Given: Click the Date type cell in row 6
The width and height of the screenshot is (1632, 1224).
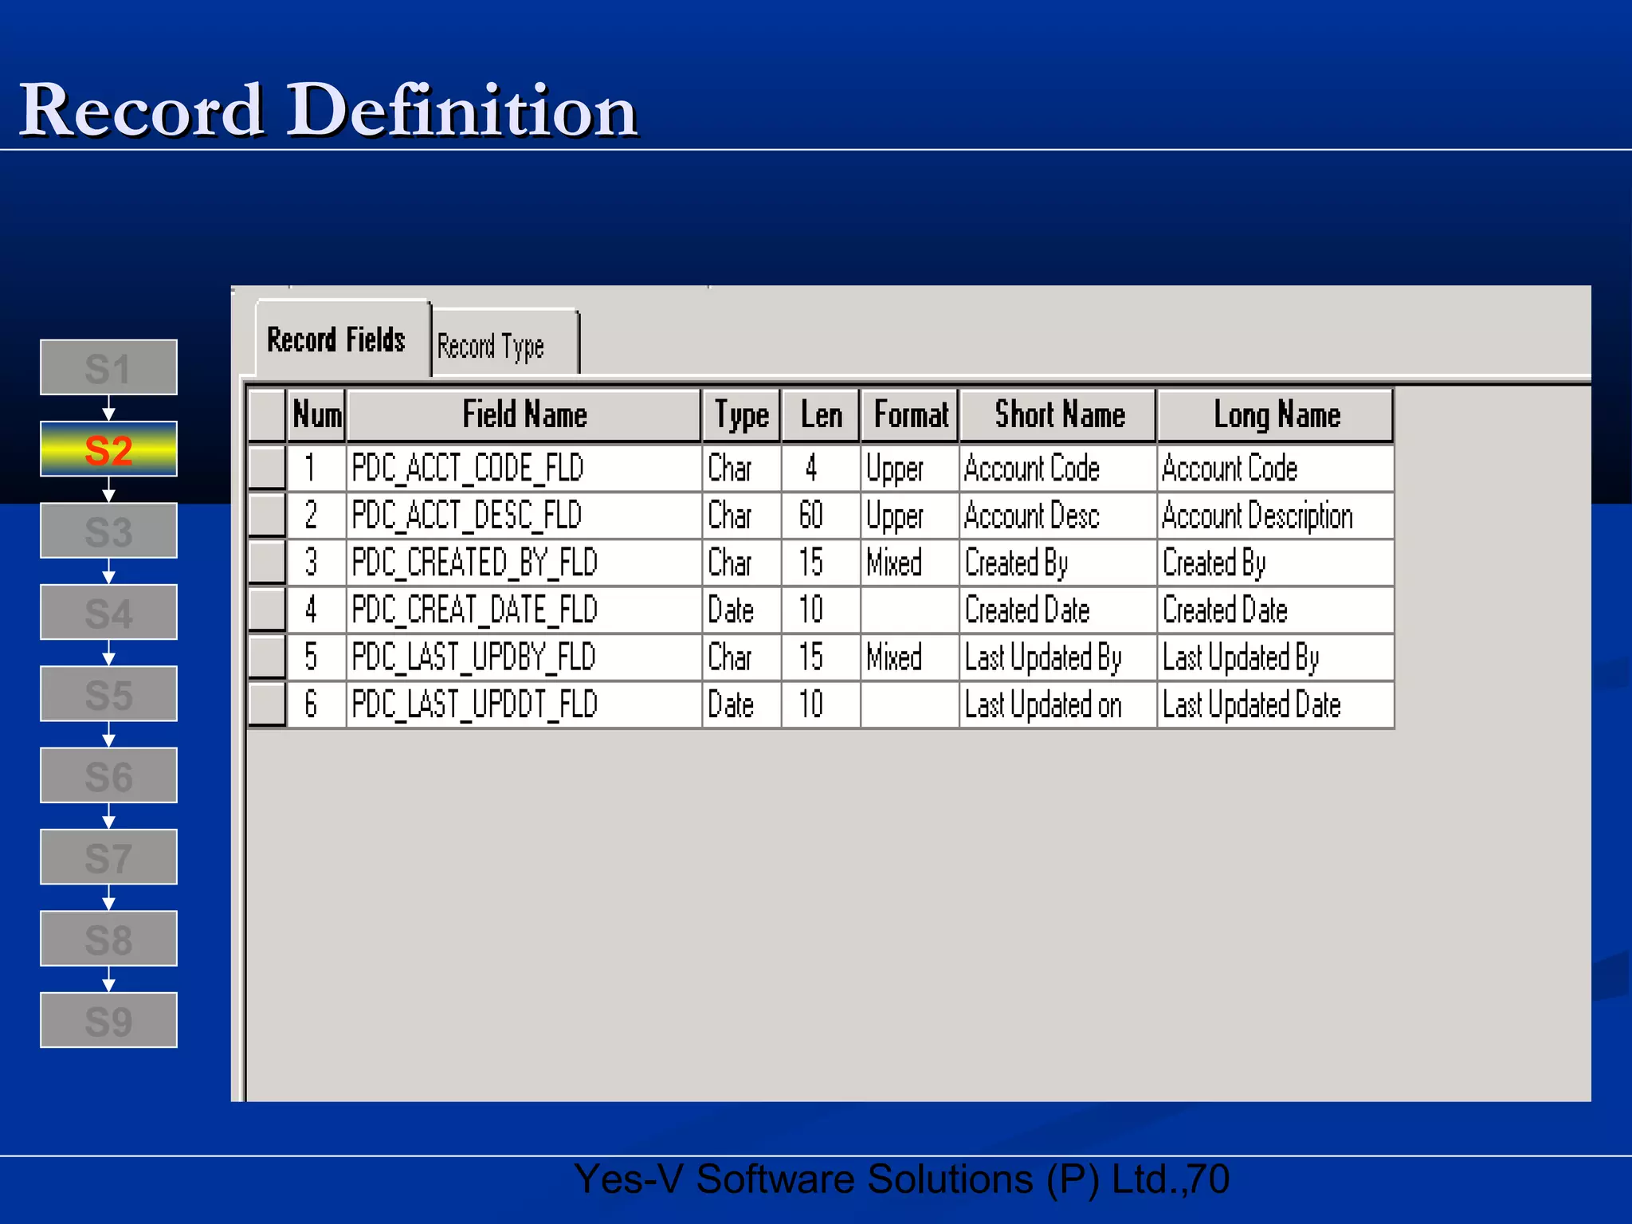Looking at the screenshot, I should click(x=741, y=704).
